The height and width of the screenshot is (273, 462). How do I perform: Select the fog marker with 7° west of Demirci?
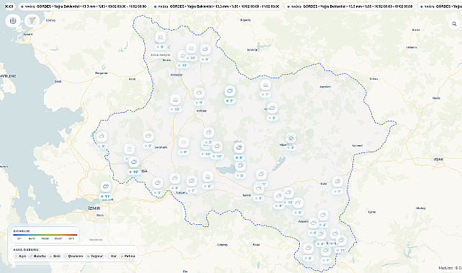click(x=265, y=85)
